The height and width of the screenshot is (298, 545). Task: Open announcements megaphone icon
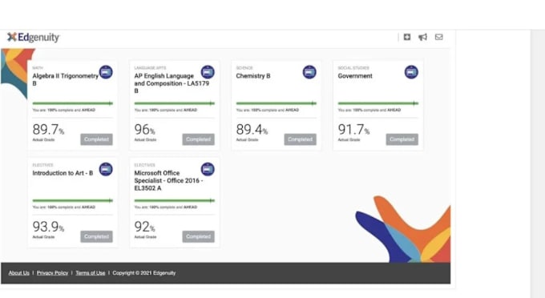pos(422,37)
